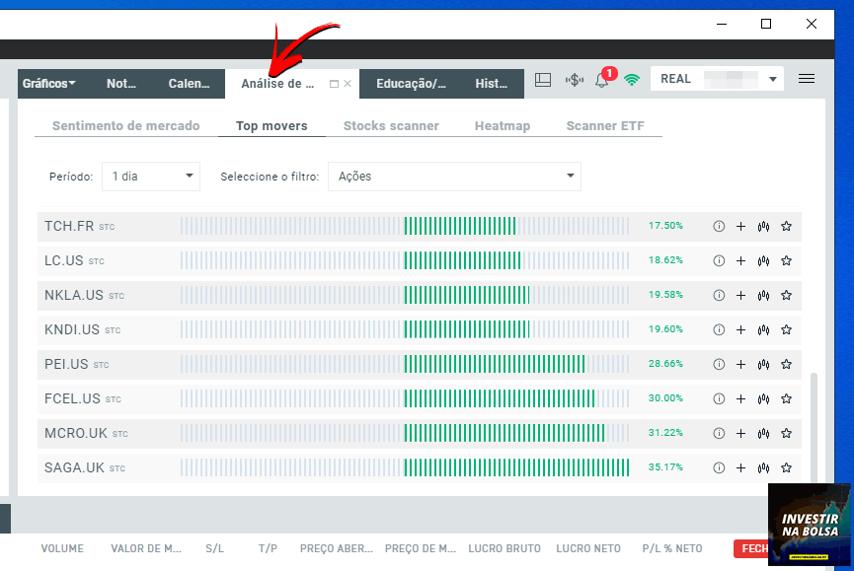Screen dimensions: 854x571
Task: Open Sentimento de mercado tab
Action: [x=125, y=125]
